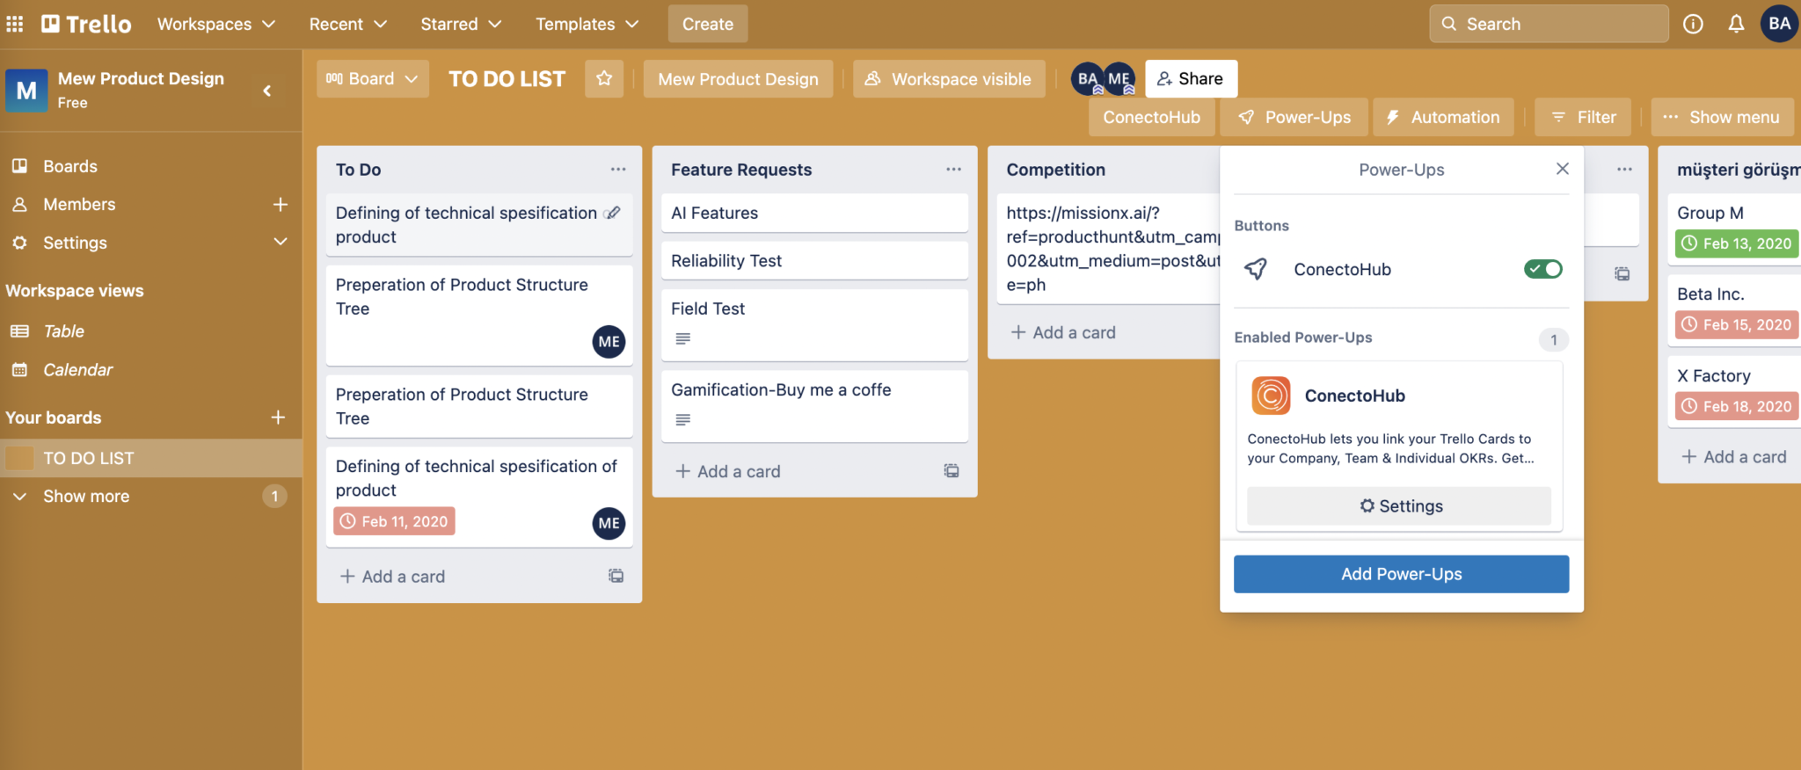Click Add a card in Competition list
The image size is (1801, 770).
tap(1063, 332)
